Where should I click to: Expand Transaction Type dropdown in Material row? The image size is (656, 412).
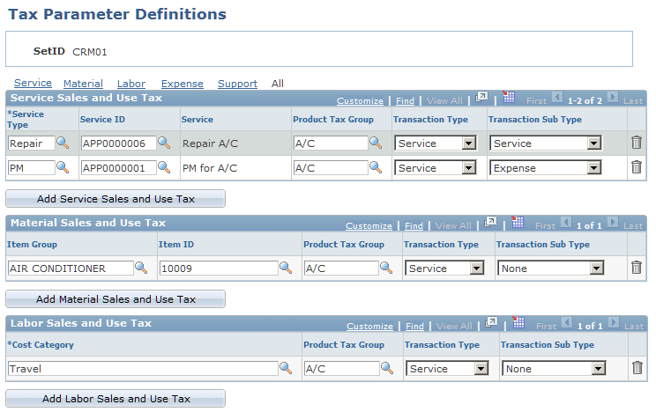pos(476,269)
